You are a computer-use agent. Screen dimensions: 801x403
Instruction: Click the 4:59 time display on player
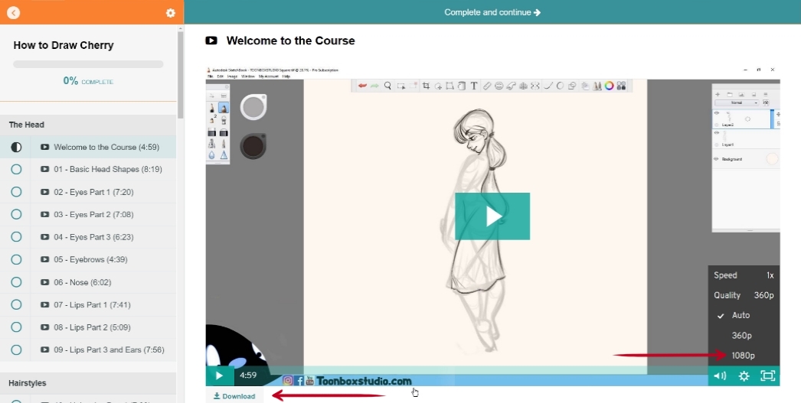pyautogui.click(x=248, y=375)
